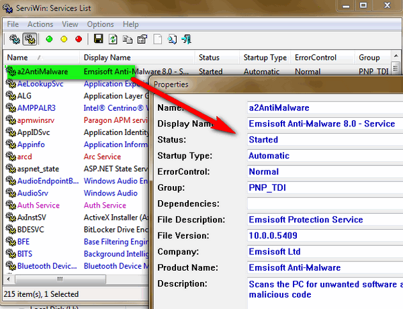This screenshot has height=309, width=403.
Task: Click the Status field showing Started
Action: 325,140
